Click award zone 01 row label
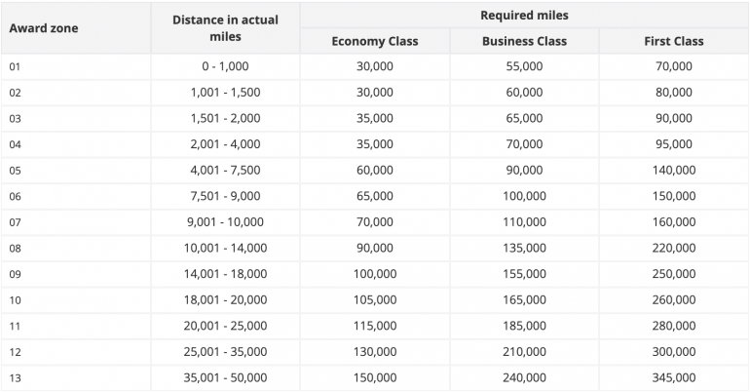Image resolution: width=750 pixels, height=392 pixels. pos(15,66)
